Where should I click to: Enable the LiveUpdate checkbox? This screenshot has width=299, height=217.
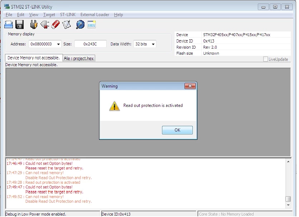pos(265,59)
